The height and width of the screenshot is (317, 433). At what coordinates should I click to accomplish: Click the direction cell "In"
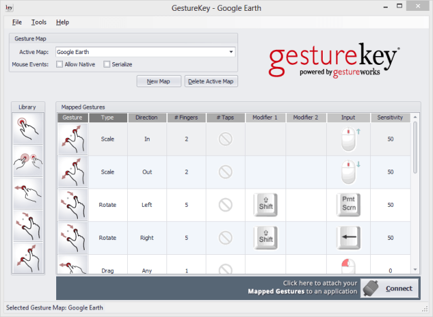(x=147, y=139)
